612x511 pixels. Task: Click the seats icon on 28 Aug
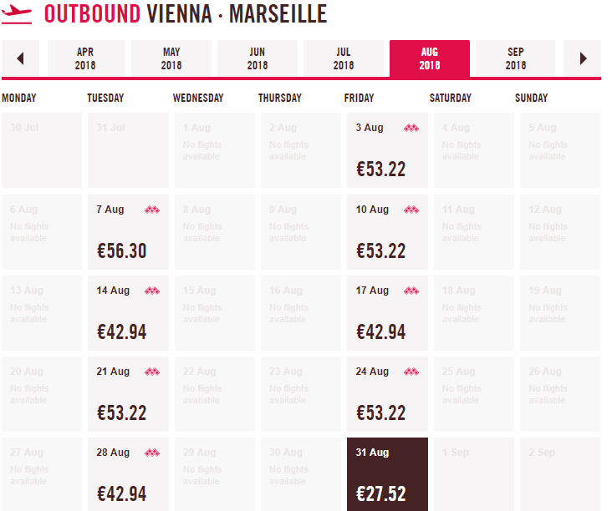[x=151, y=453]
